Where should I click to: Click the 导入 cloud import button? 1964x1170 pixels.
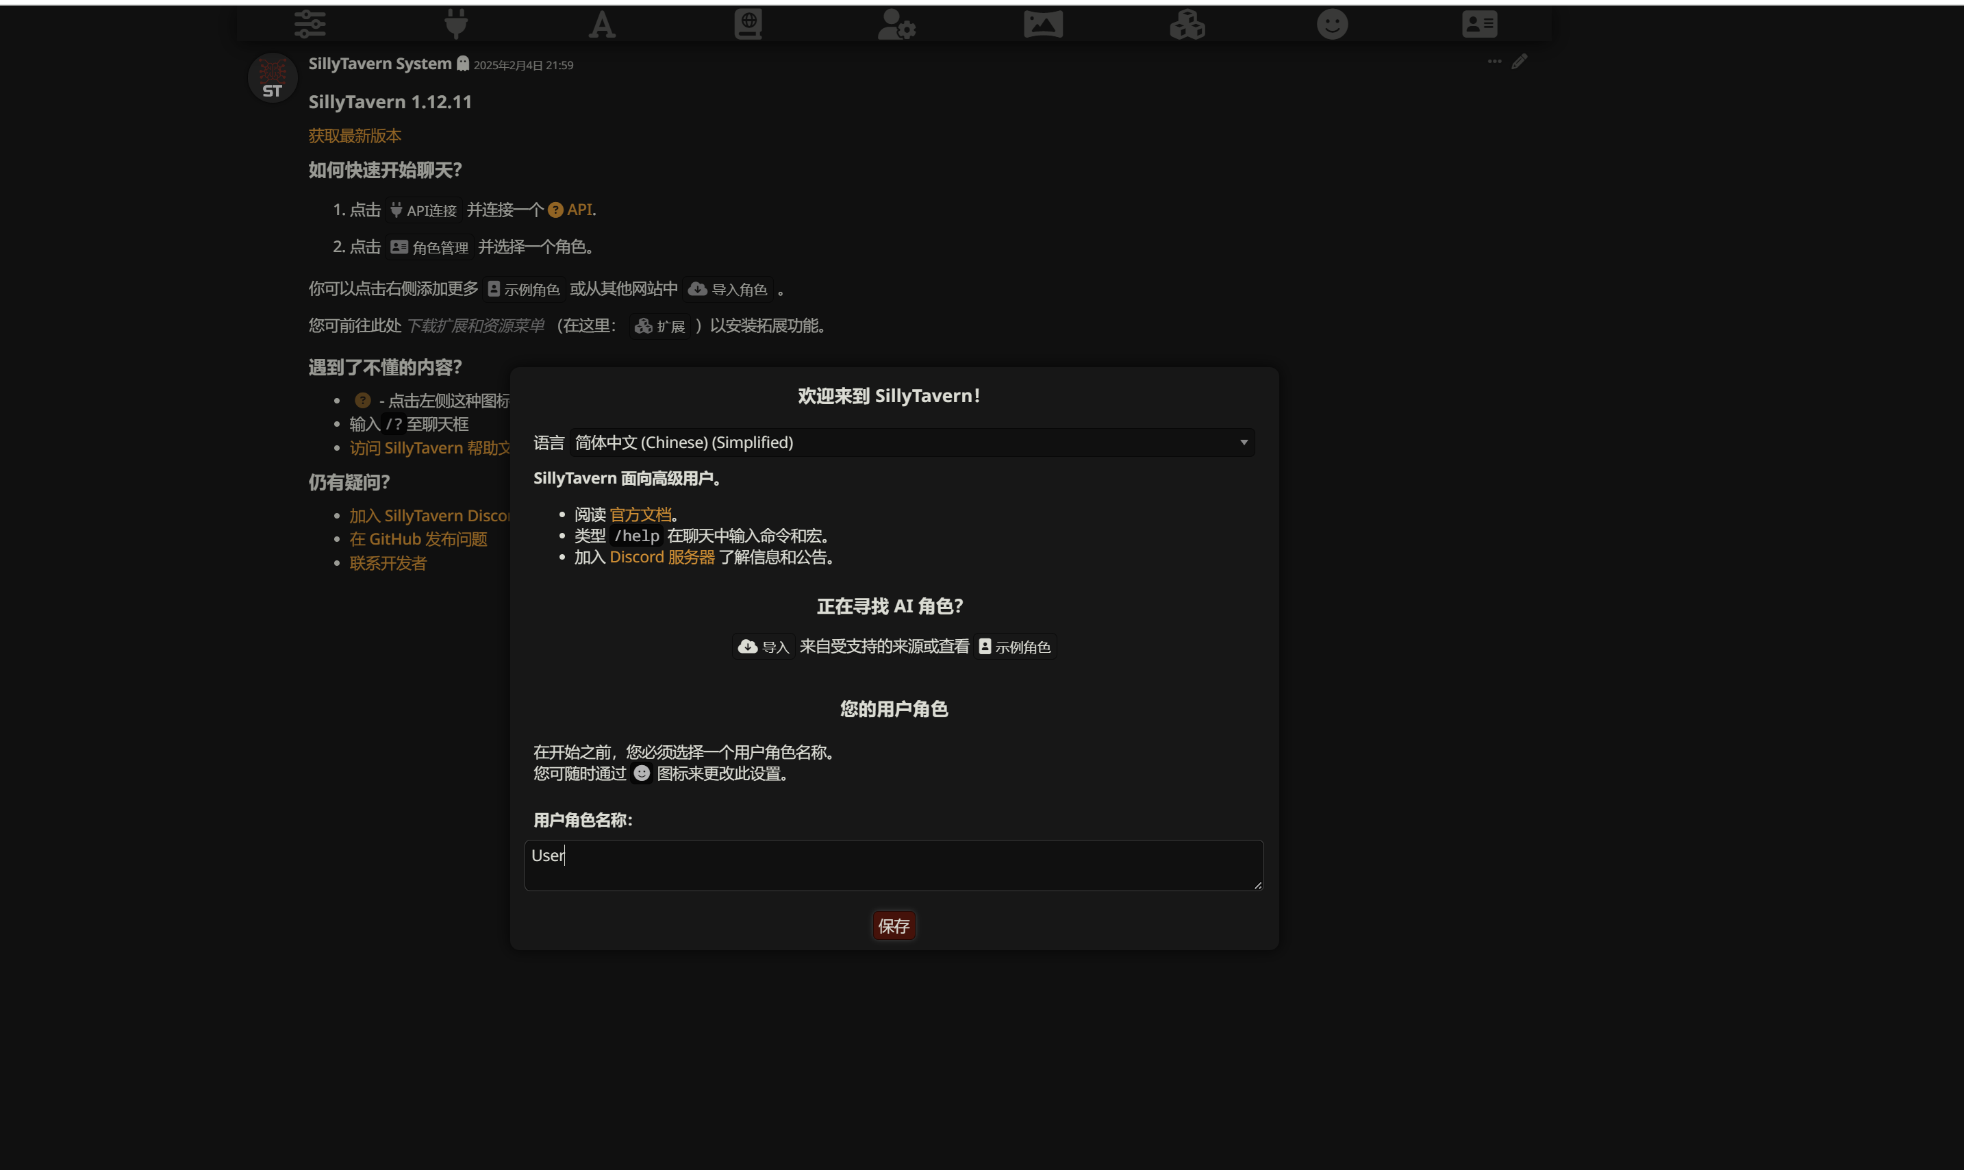pos(764,647)
